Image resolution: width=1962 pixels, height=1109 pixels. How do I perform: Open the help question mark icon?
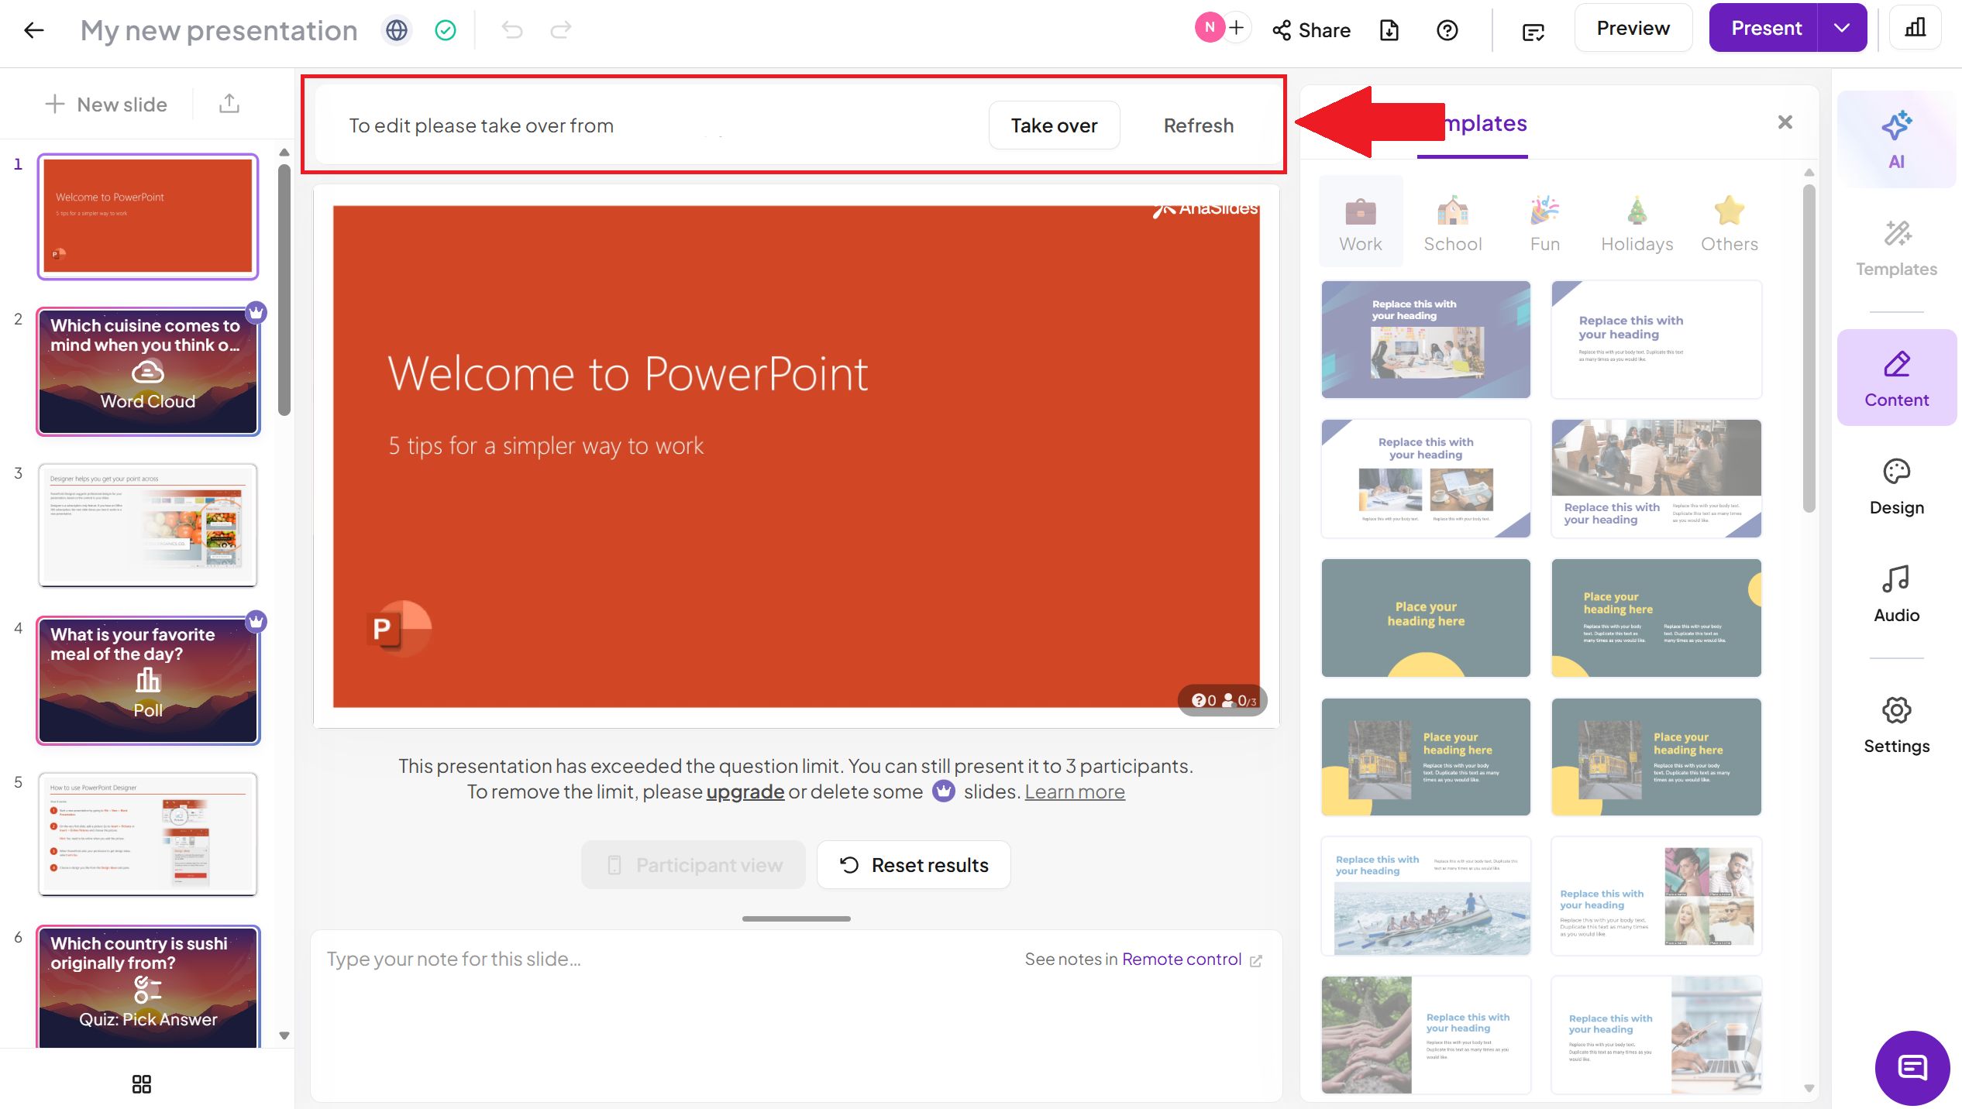(x=1447, y=30)
